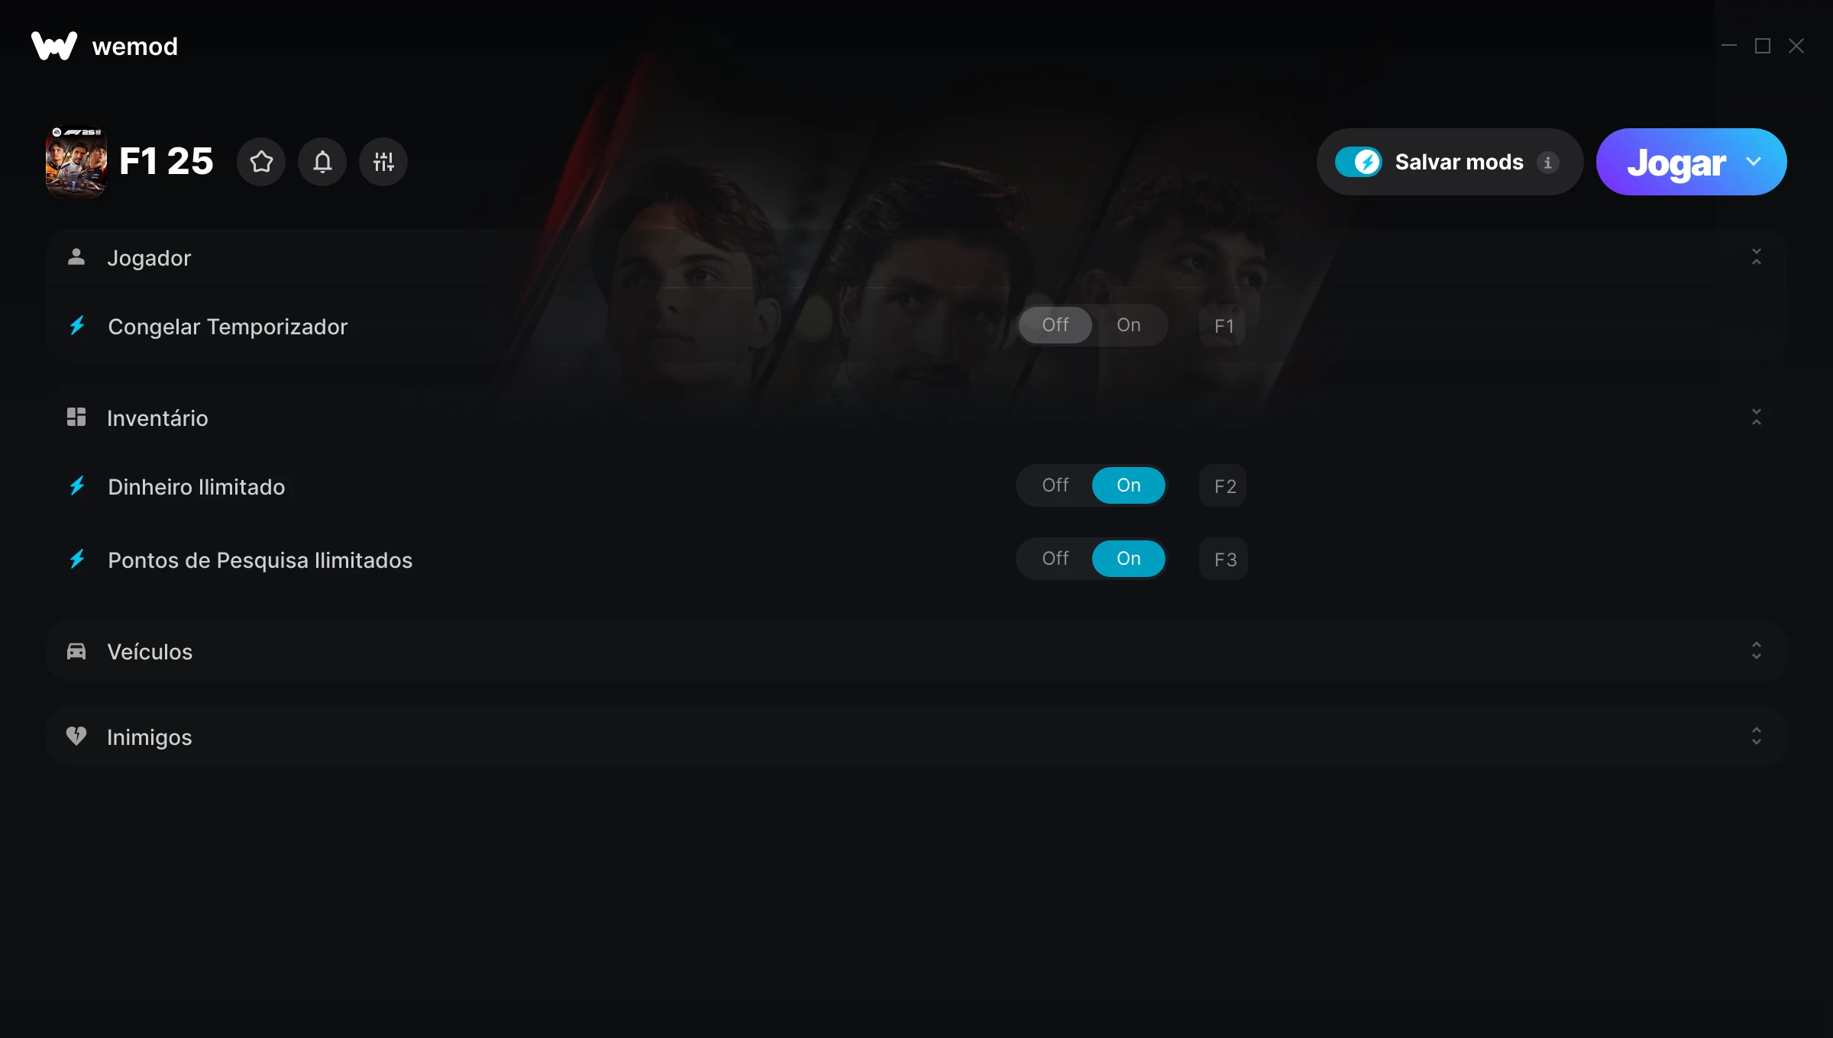Change the F2 hotkey for Dinheiro Ilimitado
Viewport: 1833px width, 1038px height.
[1224, 486]
